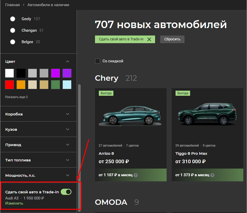Click the от 250 000 ₽ price

point(114,162)
